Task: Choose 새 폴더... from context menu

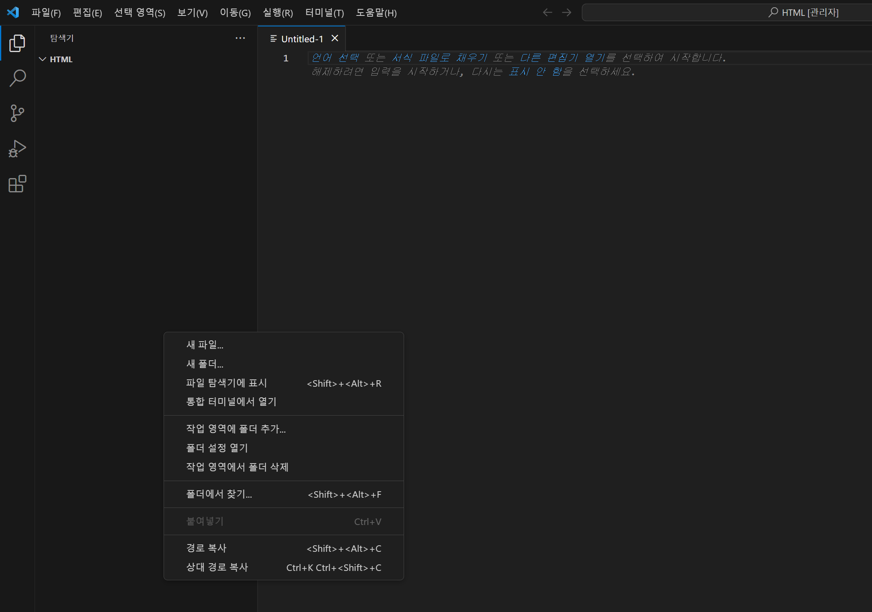Action: (x=205, y=364)
